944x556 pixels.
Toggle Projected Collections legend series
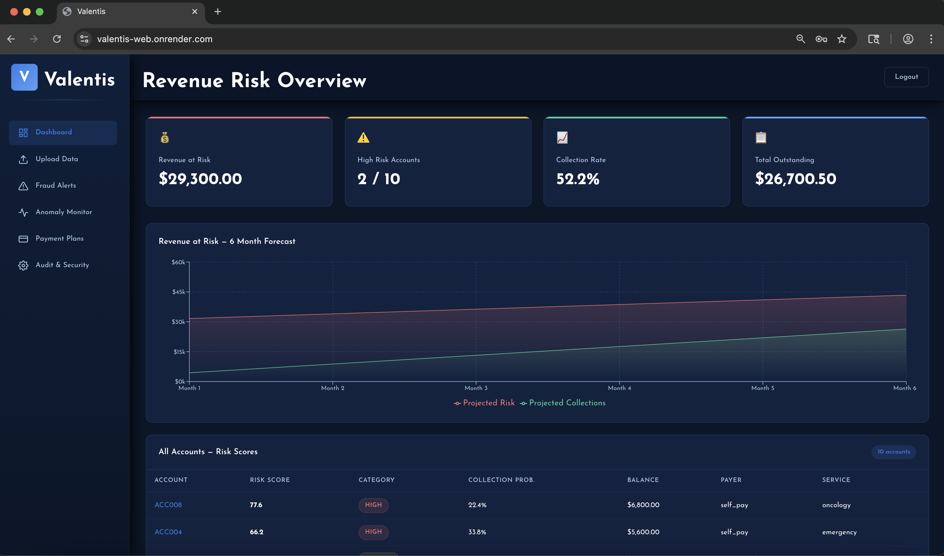[x=563, y=403]
